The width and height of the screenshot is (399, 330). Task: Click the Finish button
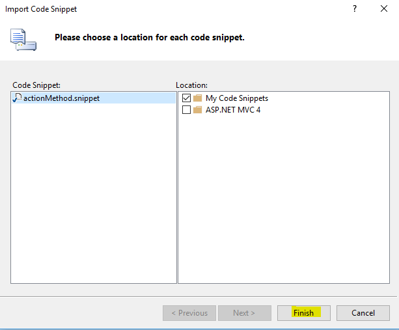tap(304, 313)
